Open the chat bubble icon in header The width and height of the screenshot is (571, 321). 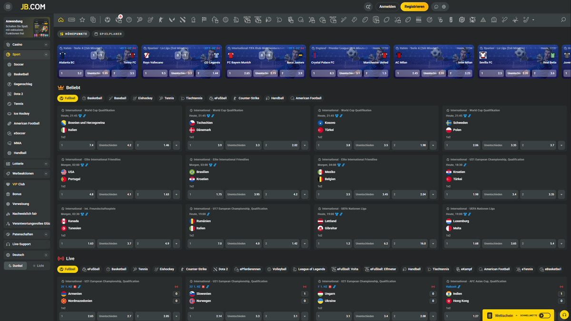[436, 7]
